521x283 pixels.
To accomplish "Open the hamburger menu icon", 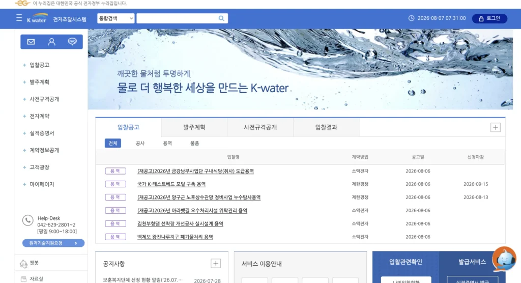I will pyautogui.click(x=19, y=18).
